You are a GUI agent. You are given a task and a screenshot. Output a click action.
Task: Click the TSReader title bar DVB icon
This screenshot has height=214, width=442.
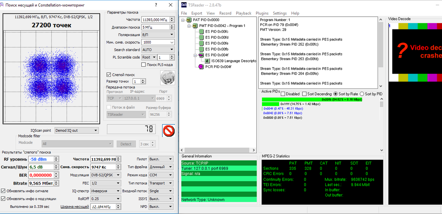tap(184, 5)
